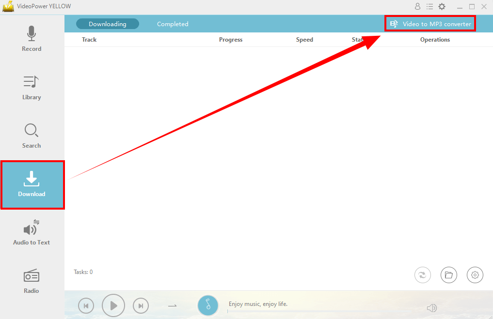Open the Download section
Screen dimensions: 493x319
tap(32, 184)
